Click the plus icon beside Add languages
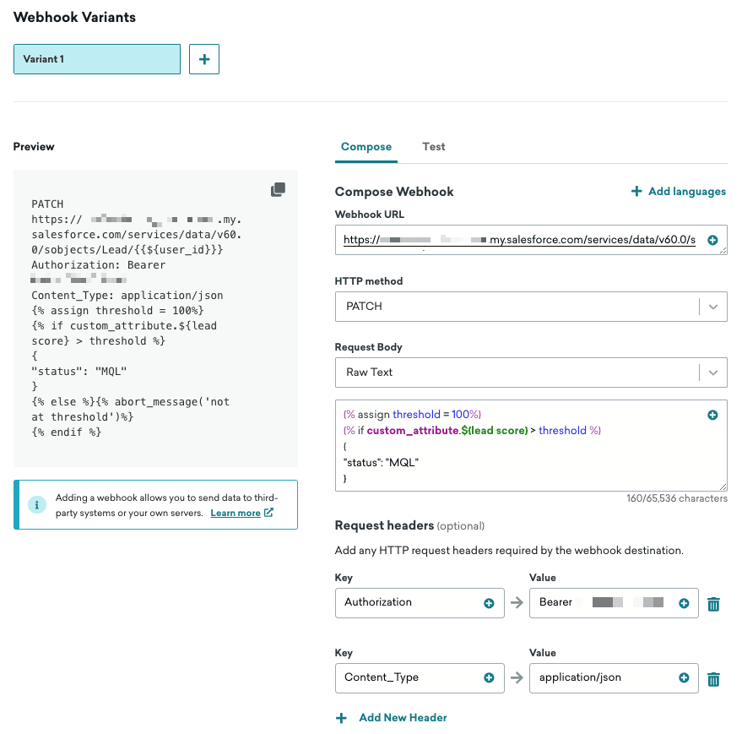 pyautogui.click(x=636, y=192)
